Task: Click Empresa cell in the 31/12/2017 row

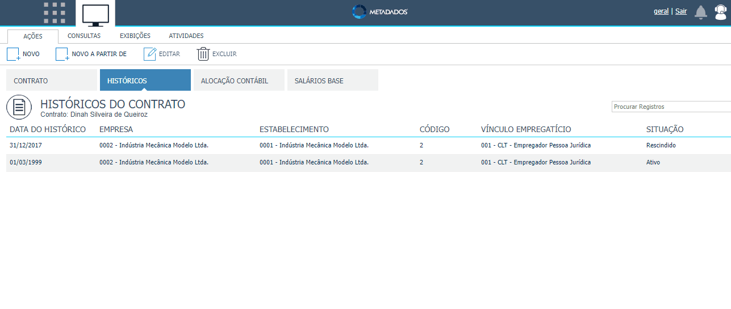Action: point(154,146)
